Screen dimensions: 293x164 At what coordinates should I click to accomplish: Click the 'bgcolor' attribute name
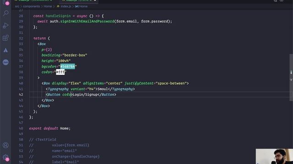click(x=49, y=67)
